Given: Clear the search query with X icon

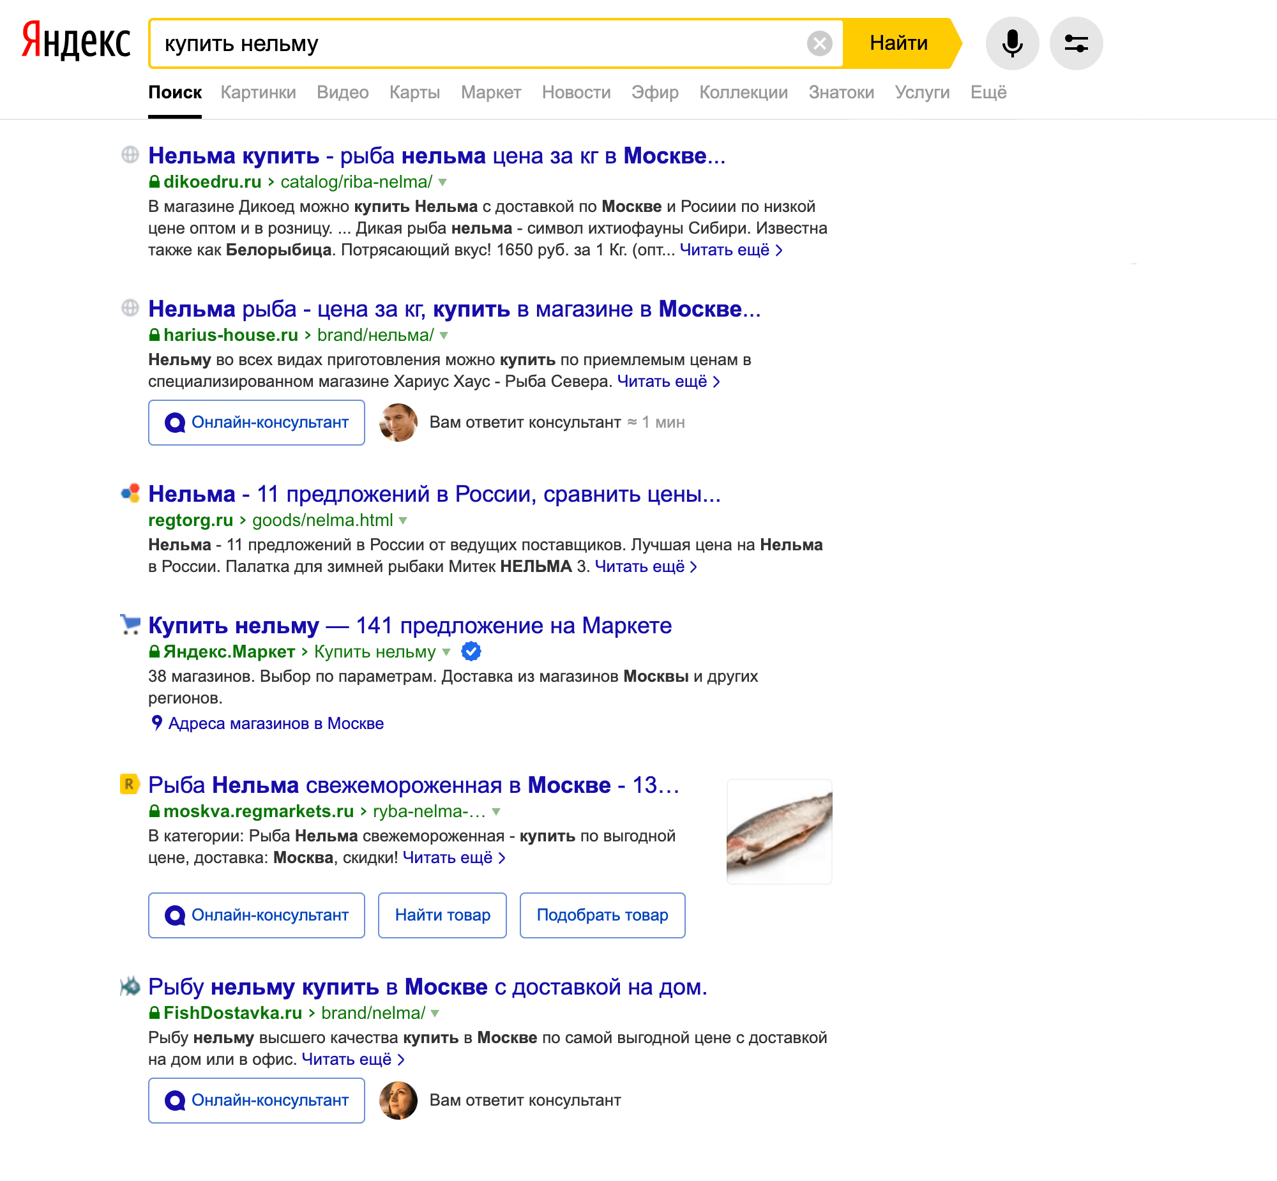Looking at the screenshot, I should click(819, 43).
